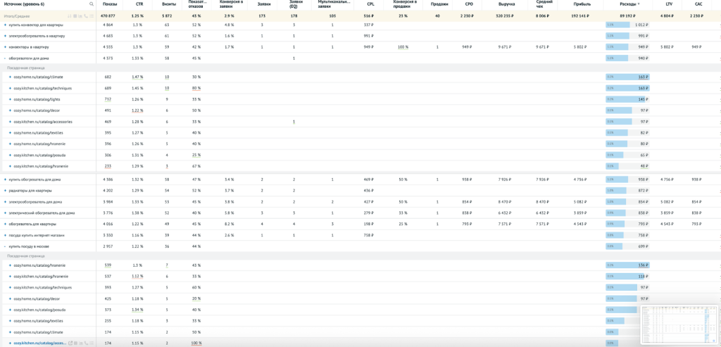
Task: Click 'электрический обогреватель для дома' keyword
Action: pyautogui.click(x=41, y=213)
